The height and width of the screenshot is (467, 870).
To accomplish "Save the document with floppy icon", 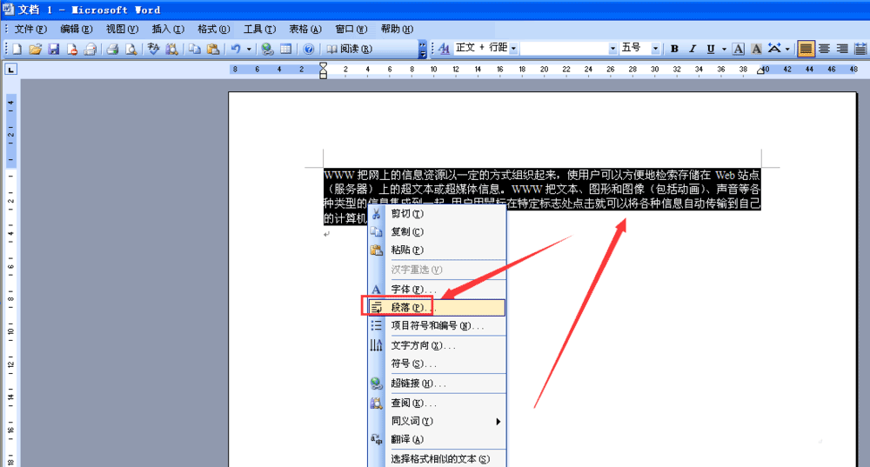I will tap(54, 49).
